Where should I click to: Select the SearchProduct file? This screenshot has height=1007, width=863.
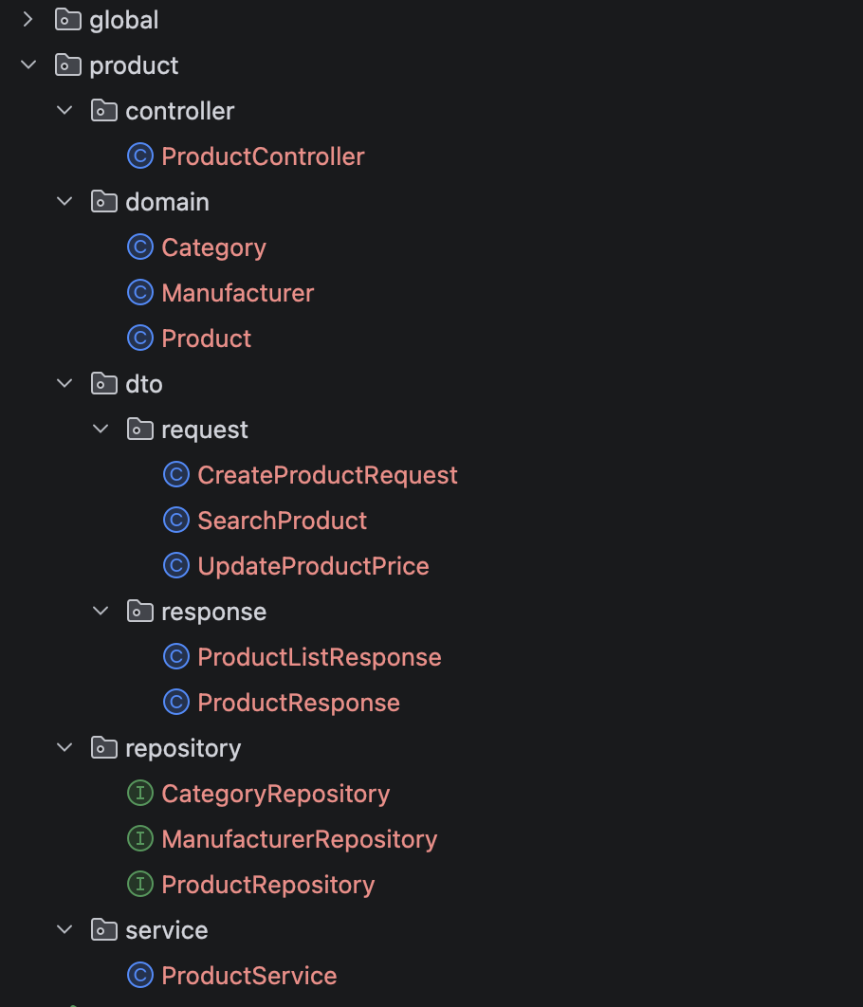(x=282, y=521)
